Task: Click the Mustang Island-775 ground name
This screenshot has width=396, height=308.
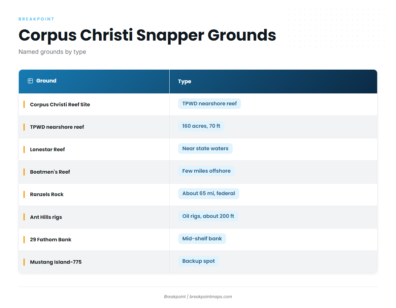Action: point(56,262)
